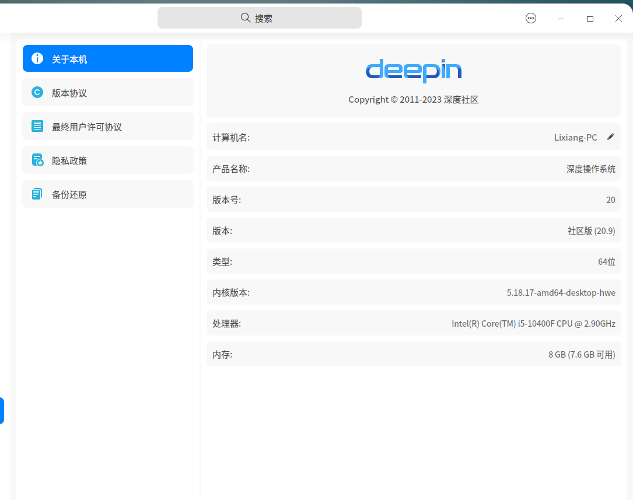633x500 pixels.
Task: Click the 64位 type value
Action: (x=606, y=261)
